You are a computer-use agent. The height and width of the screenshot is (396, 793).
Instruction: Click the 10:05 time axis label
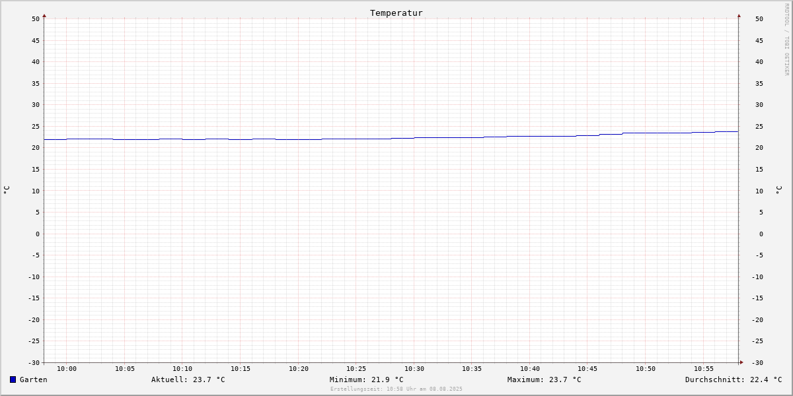coord(125,369)
